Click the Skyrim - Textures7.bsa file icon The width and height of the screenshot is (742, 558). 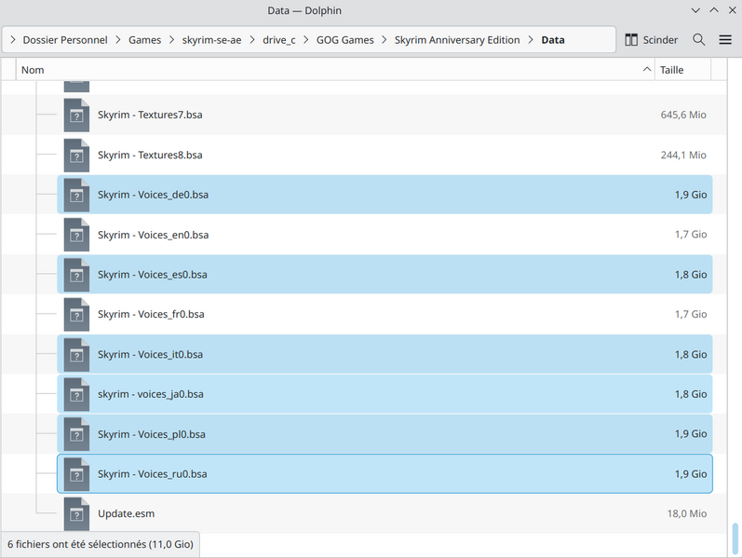pyautogui.click(x=76, y=115)
